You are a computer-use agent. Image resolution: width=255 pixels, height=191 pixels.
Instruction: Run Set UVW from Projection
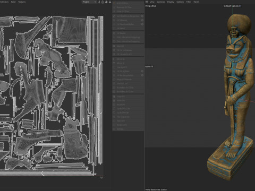[x=126, y=16]
